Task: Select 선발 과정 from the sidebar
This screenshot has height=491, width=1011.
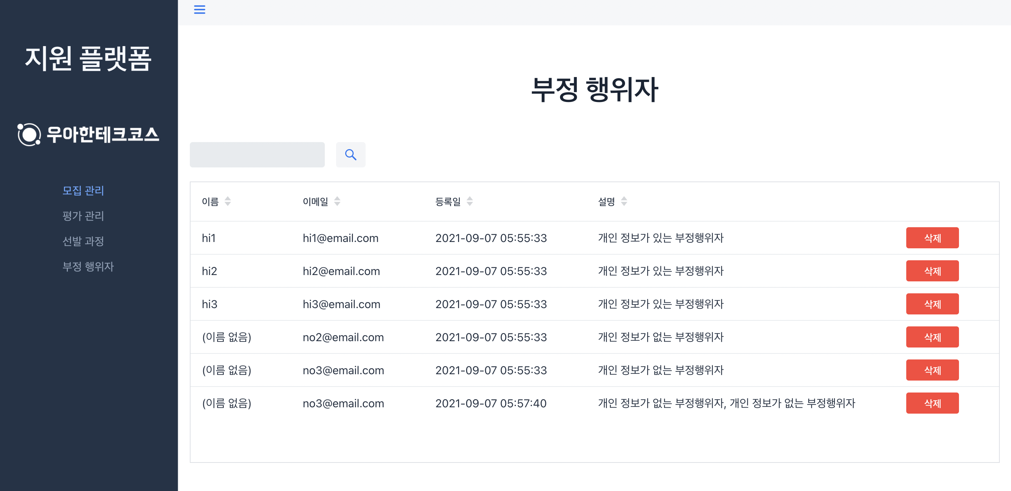Action: pyautogui.click(x=83, y=241)
